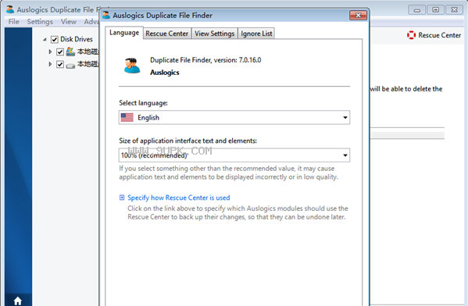Click the bold Auslogics company name
The image size is (468, 306).
click(x=165, y=73)
